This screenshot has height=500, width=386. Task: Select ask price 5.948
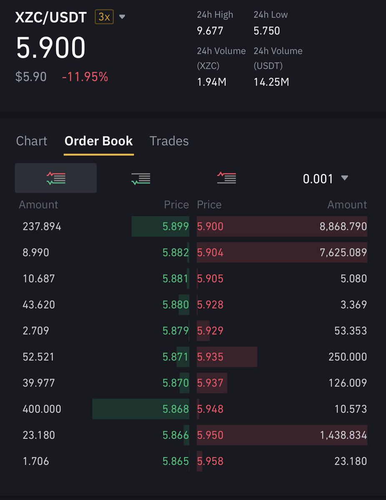tap(210, 409)
